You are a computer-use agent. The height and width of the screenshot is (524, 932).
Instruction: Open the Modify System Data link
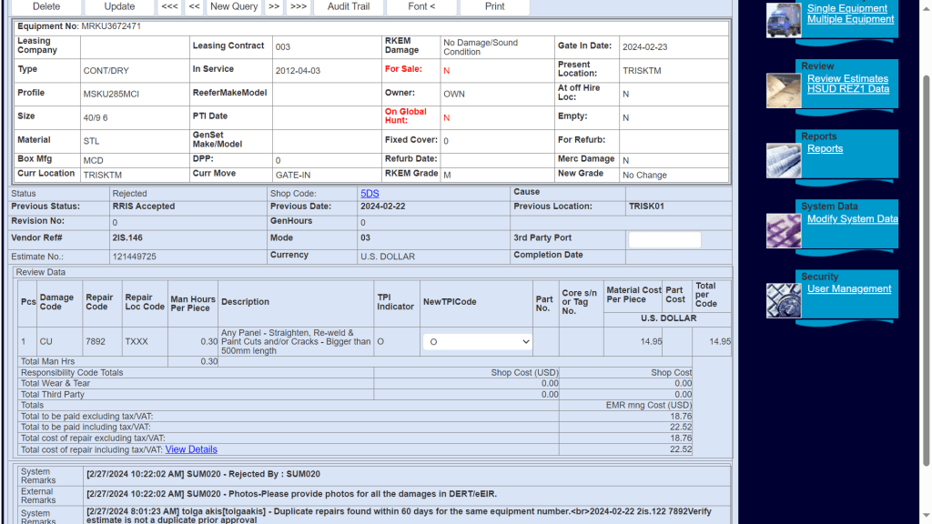tap(852, 219)
